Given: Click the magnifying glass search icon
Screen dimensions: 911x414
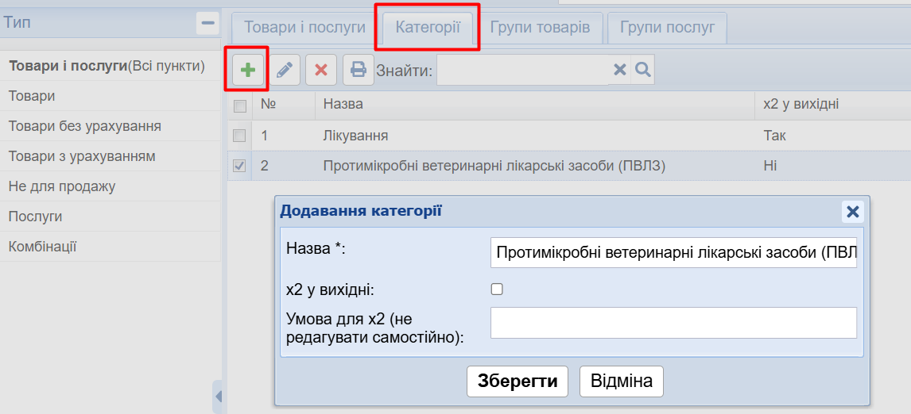Looking at the screenshot, I should [643, 70].
